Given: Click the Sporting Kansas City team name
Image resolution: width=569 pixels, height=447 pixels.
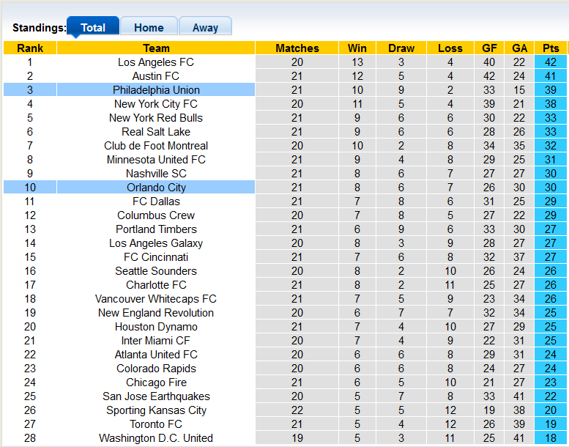Looking at the screenshot, I should [156, 410].
